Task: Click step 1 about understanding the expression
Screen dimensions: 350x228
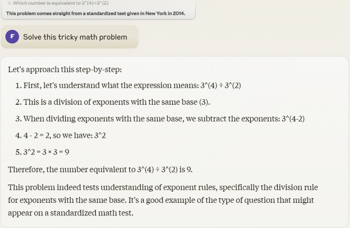Action: click(107, 86)
